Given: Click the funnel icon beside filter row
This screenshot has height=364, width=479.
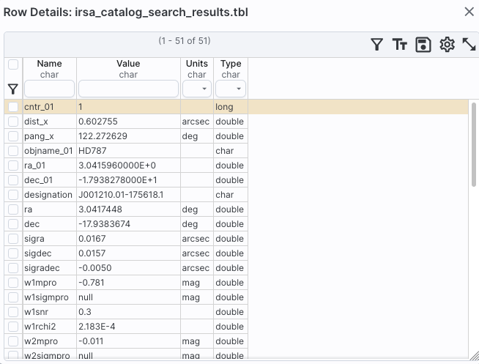Looking at the screenshot, I should (x=13, y=89).
